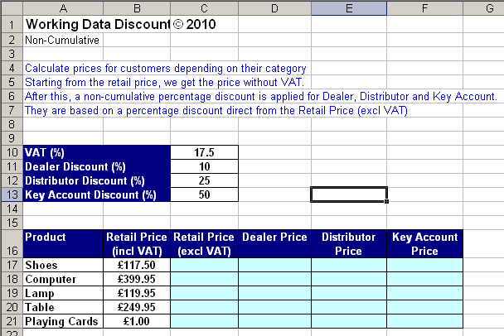The image size is (504, 336).
Task: Select the £249.95 price cell
Action: tap(137, 307)
